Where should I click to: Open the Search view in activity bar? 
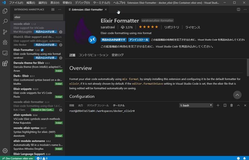pyautogui.click(x=5, y=21)
